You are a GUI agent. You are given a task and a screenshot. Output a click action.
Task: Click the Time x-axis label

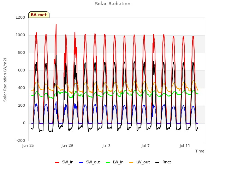pyautogui.click(x=200, y=151)
